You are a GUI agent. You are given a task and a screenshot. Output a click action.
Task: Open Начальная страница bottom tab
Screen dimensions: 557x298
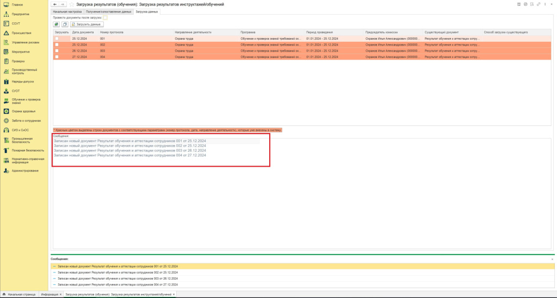coord(19,294)
